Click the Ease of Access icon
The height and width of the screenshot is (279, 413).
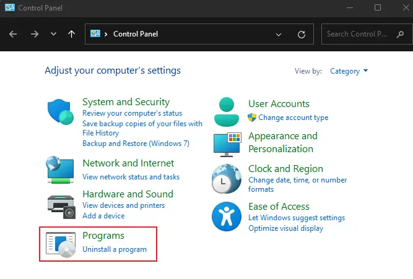[x=226, y=217]
